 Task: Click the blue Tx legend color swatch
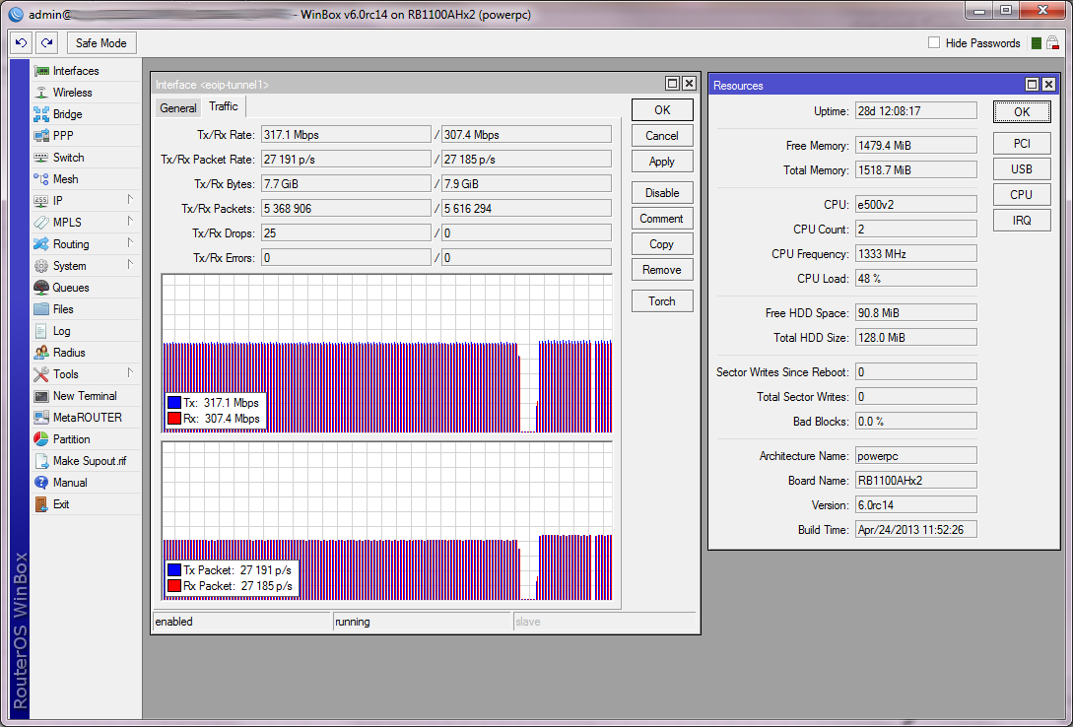(x=173, y=403)
